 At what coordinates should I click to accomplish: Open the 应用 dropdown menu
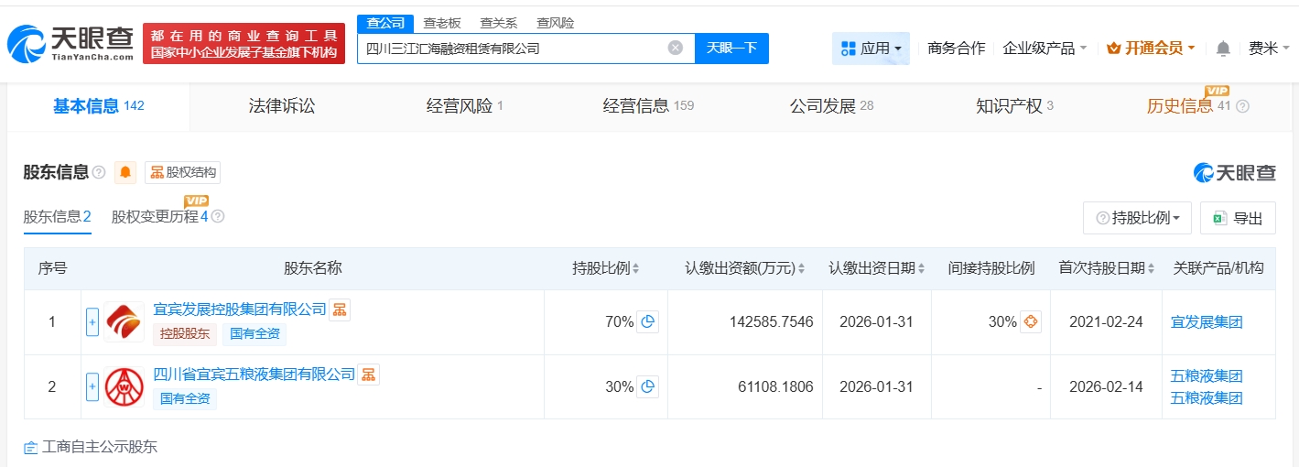click(x=871, y=49)
